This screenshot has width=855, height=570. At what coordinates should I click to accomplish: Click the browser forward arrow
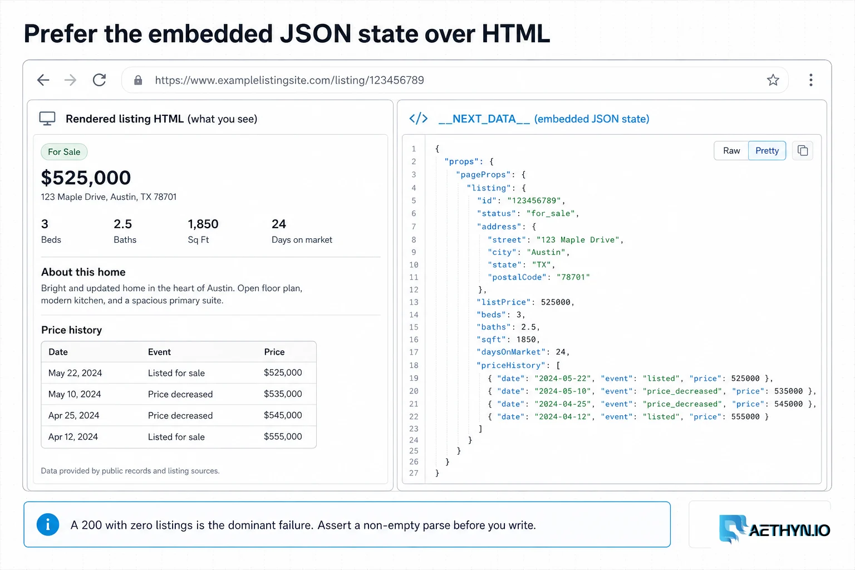(71, 80)
